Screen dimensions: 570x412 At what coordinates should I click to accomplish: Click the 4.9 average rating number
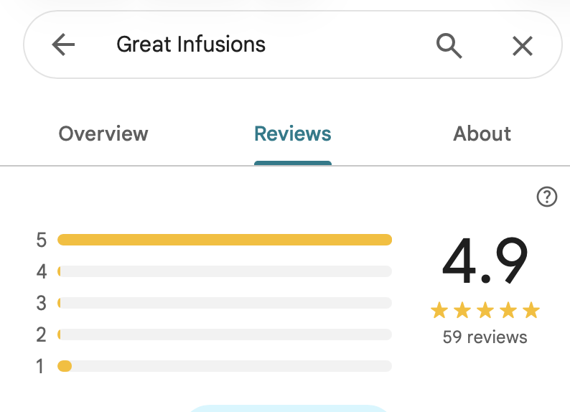click(x=485, y=262)
